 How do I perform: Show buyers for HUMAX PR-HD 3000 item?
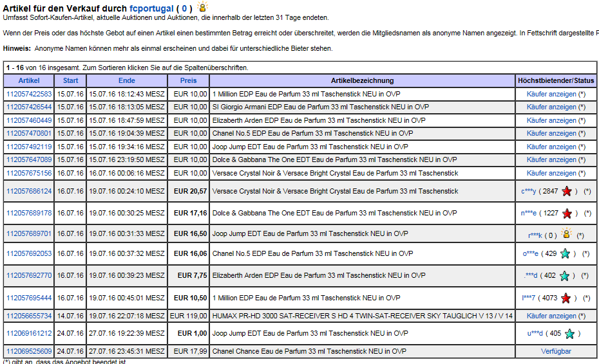[x=551, y=316]
